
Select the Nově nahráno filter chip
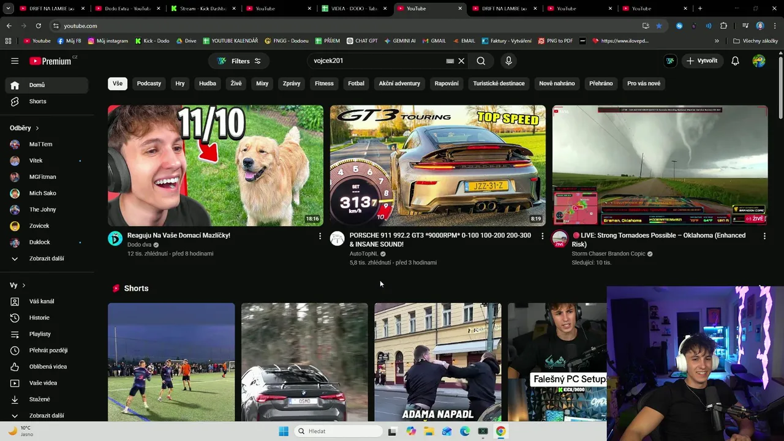coord(557,83)
